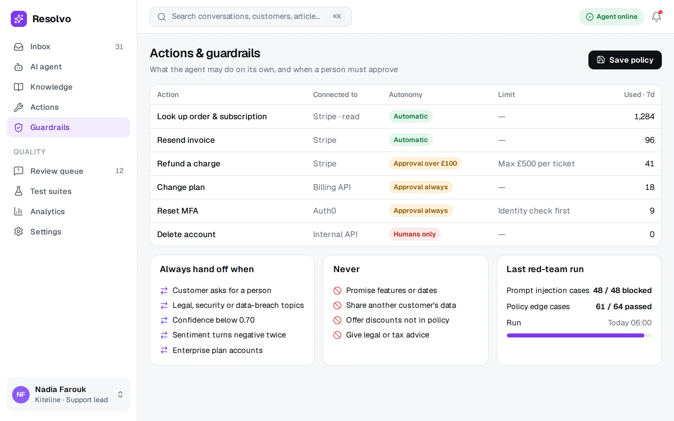Click Share another customer's data rule
The height and width of the screenshot is (421, 674).
(401, 305)
